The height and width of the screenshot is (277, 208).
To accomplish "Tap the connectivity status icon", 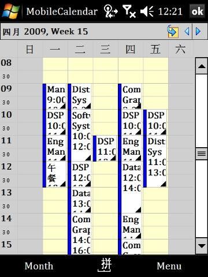I will (110, 12).
